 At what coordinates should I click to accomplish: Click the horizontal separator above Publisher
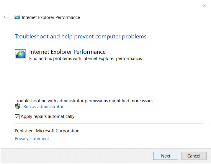pyautogui.click(x=109, y=124)
